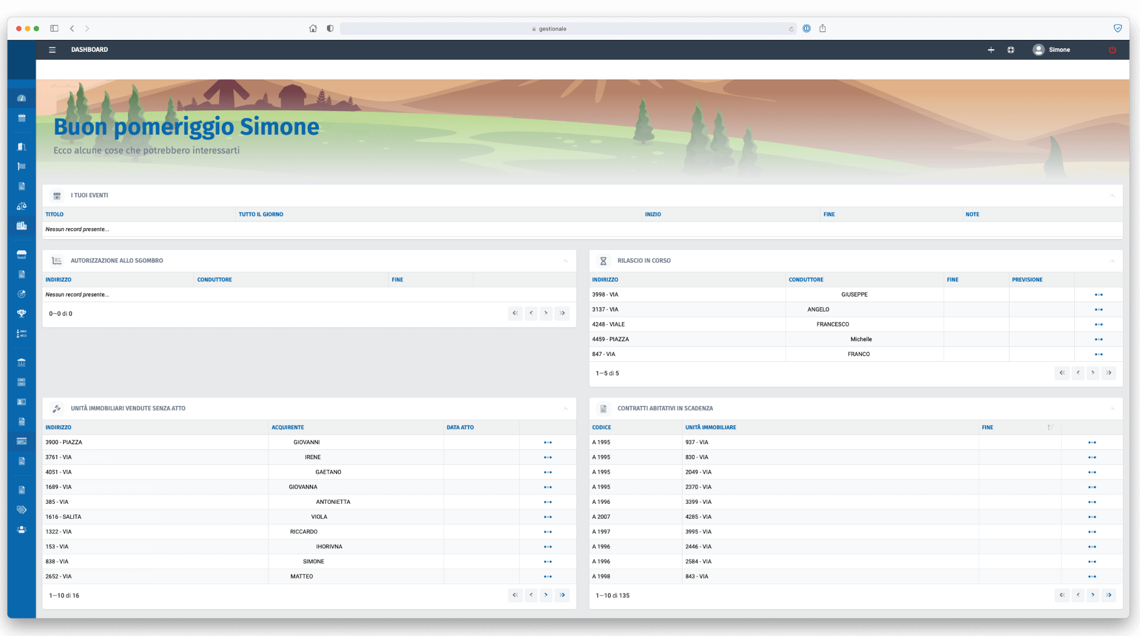Open actions menu for MATTEO row

pyautogui.click(x=547, y=576)
